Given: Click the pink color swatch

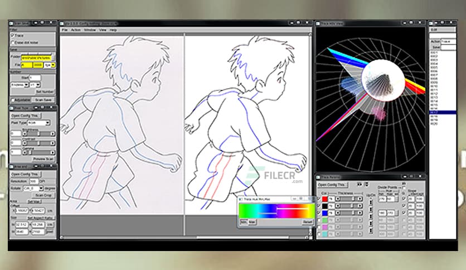Looking at the screenshot, I should [325, 227].
